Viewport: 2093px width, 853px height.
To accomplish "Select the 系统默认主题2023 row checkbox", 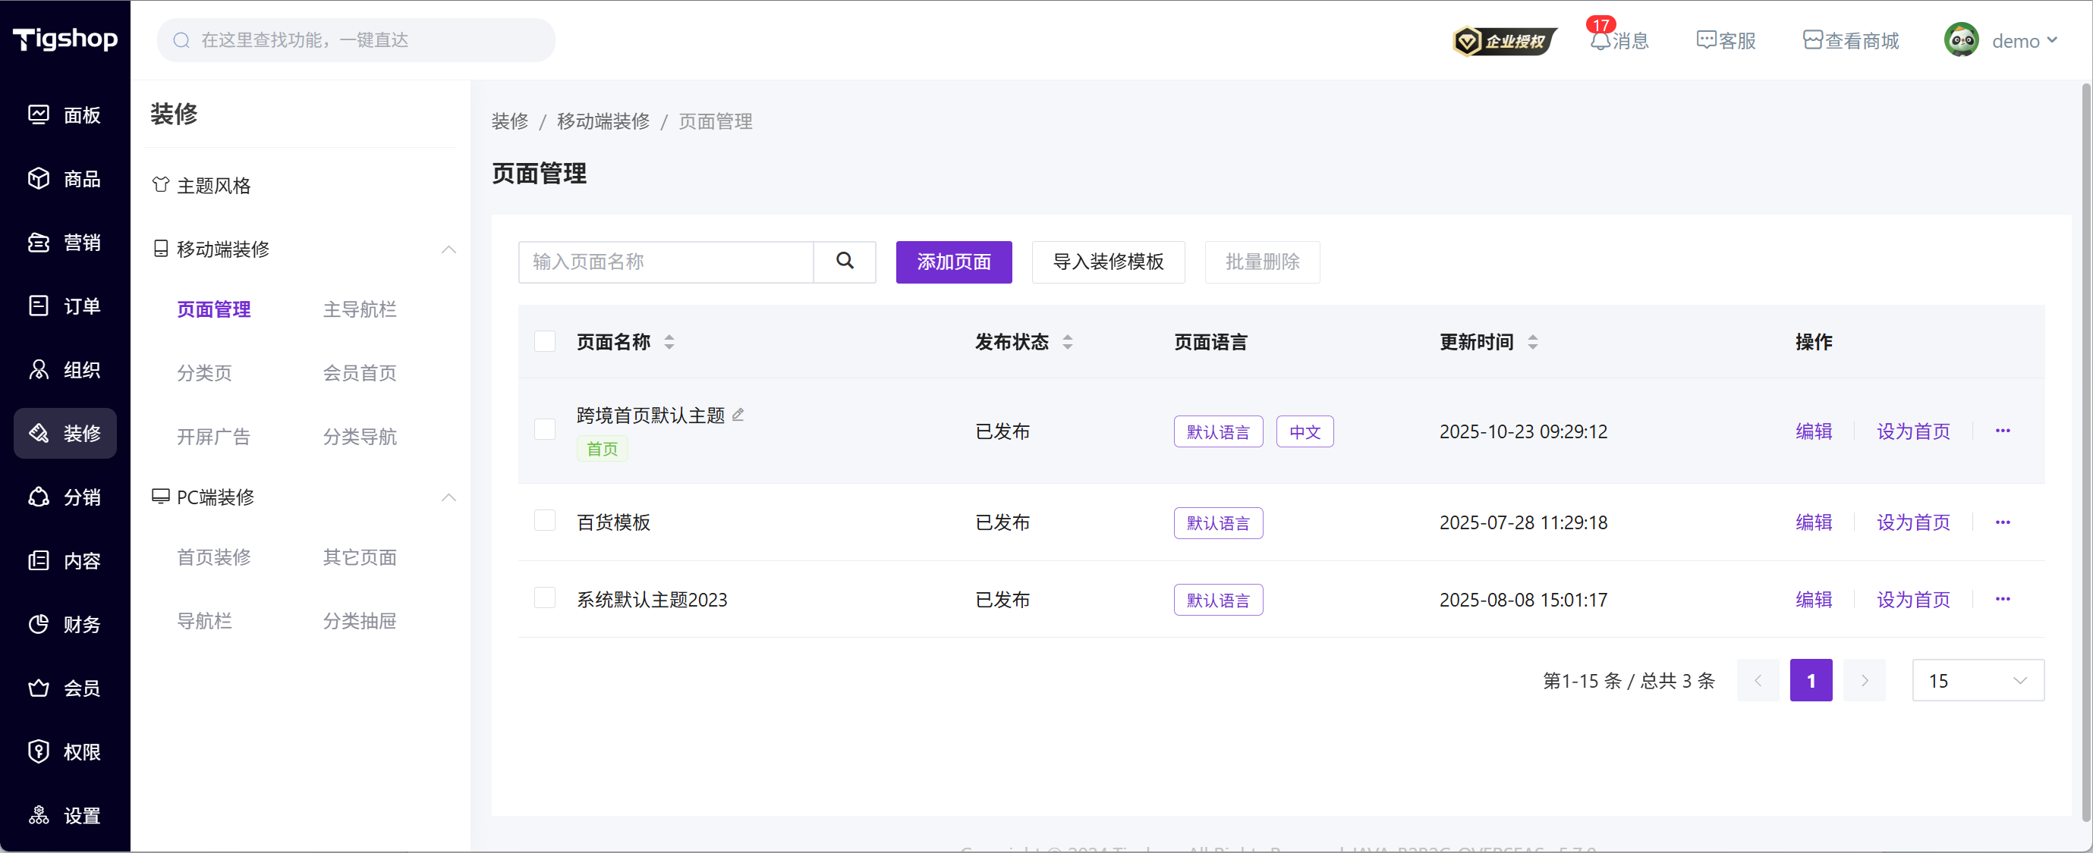I will coord(544,598).
